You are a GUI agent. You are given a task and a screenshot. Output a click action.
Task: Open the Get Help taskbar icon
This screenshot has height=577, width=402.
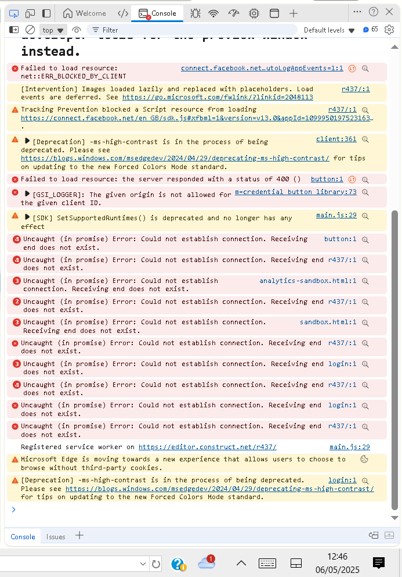click(x=179, y=564)
